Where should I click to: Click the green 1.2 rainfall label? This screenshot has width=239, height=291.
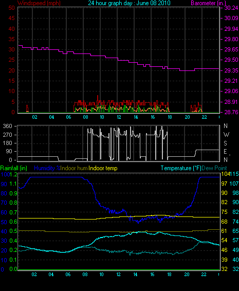(13, 174)
